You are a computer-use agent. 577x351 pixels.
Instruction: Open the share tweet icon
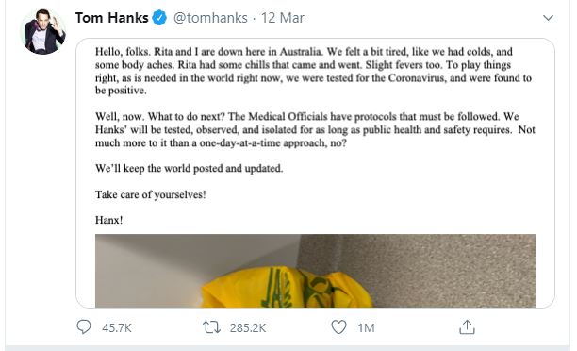click(x=467, y=327)
